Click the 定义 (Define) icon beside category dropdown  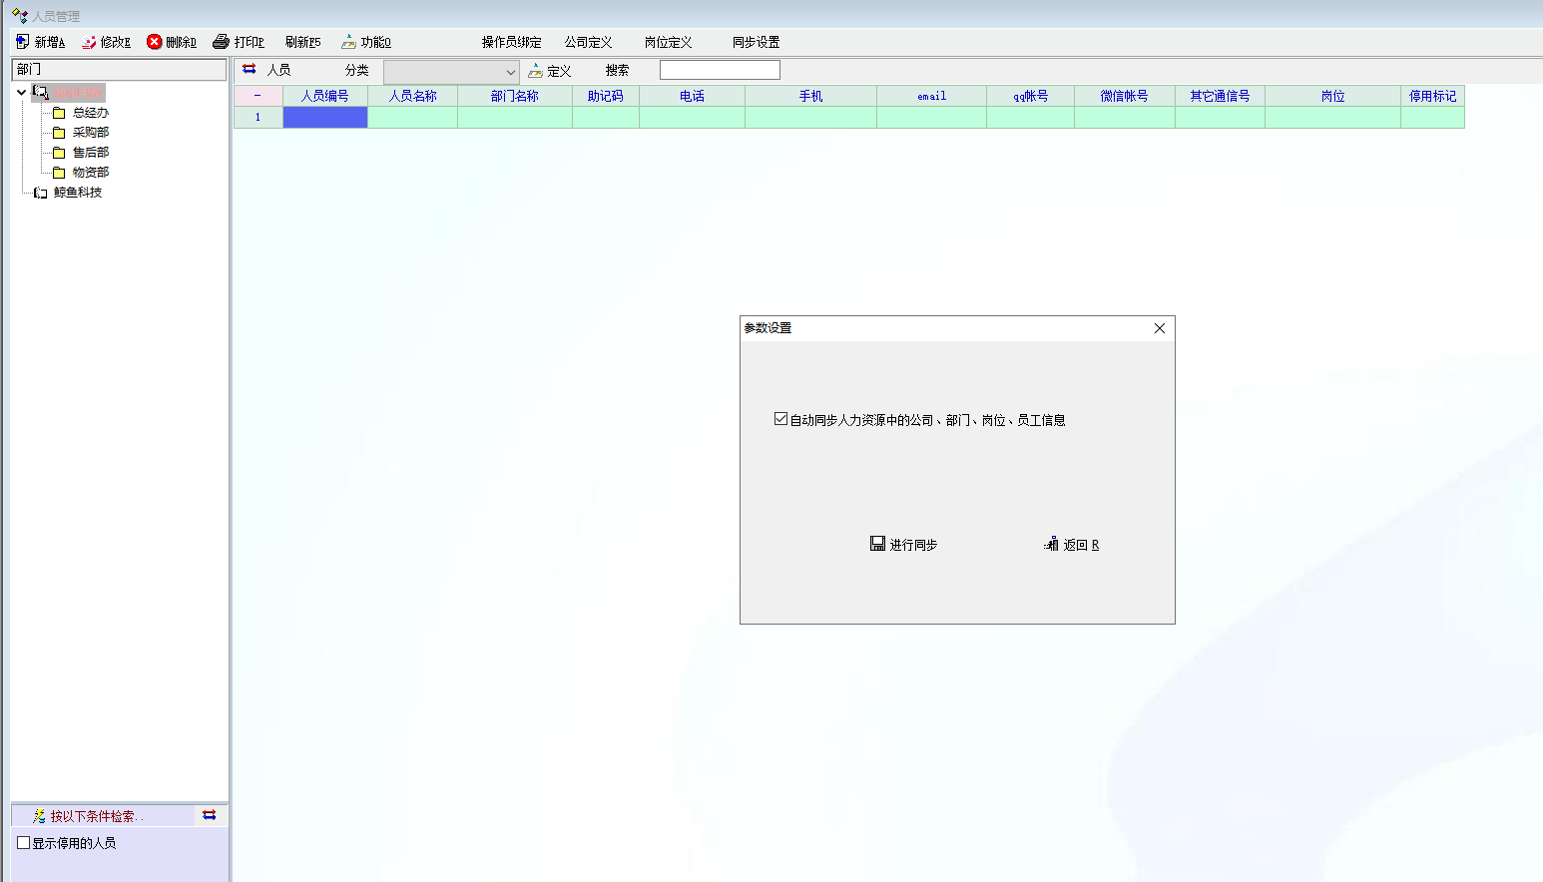536,71
